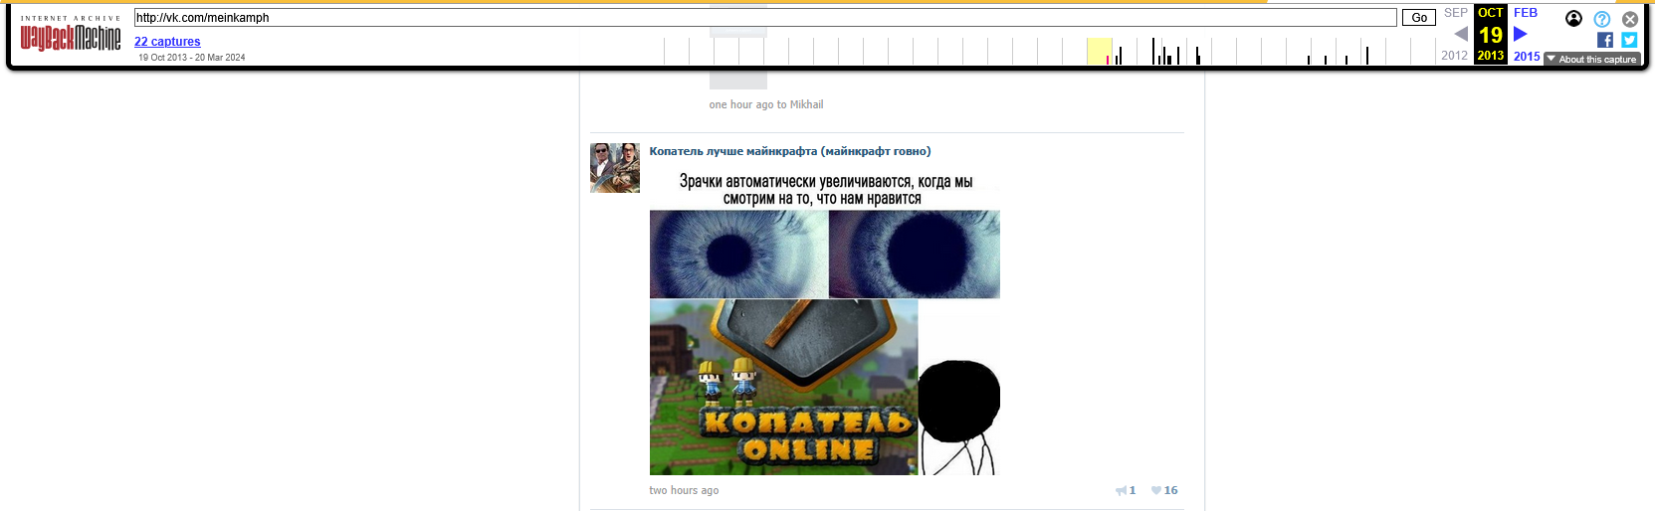Screen dimensions: 1655x511
Task: Click the two hours ago timestamp
Action: point(684,490)
